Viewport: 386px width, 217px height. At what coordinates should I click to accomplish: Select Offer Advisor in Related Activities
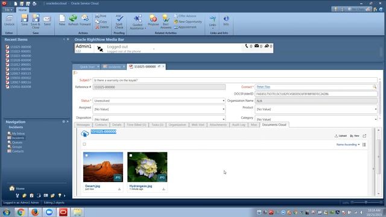pos(185,16)
